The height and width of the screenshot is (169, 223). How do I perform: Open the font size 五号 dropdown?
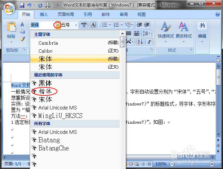pyautogui.click(x=76, y=25)
